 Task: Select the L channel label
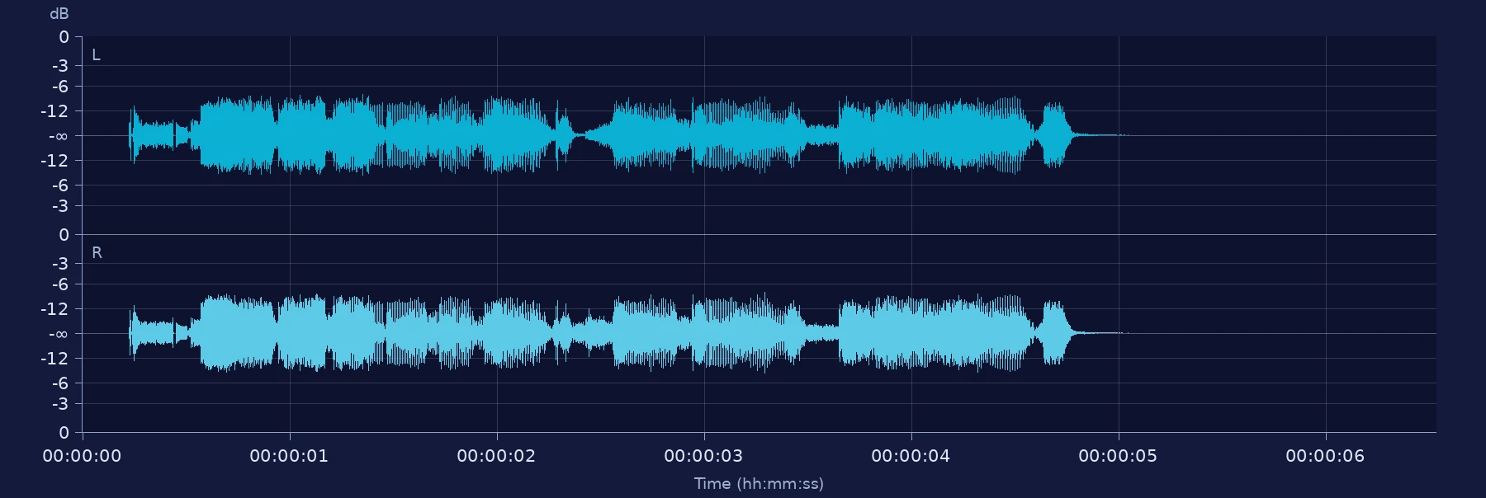[x=96, y=55]
